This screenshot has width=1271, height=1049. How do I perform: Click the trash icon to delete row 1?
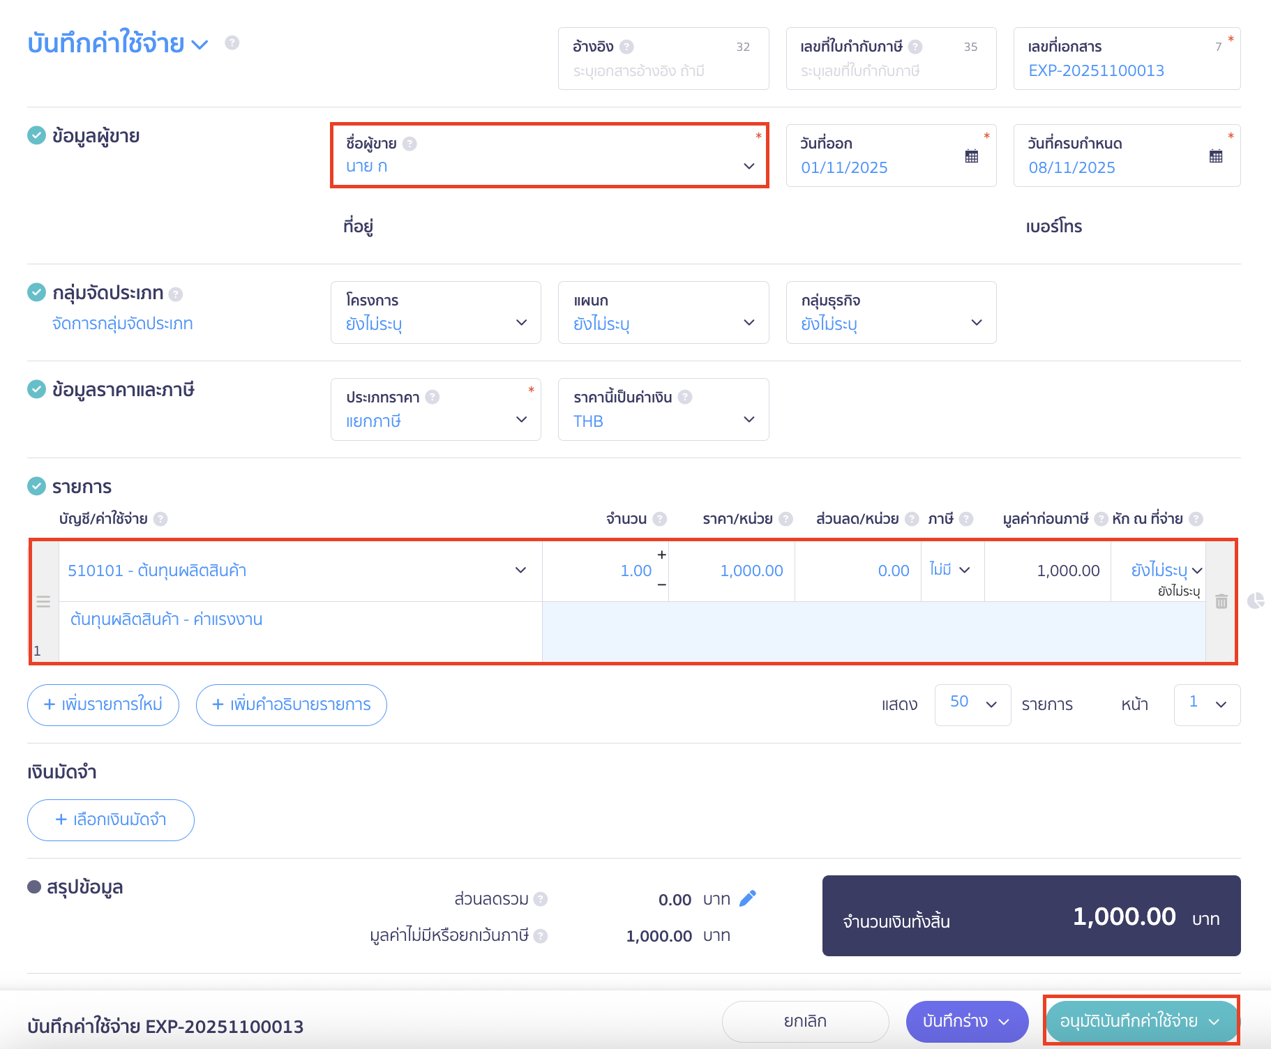1221,601
